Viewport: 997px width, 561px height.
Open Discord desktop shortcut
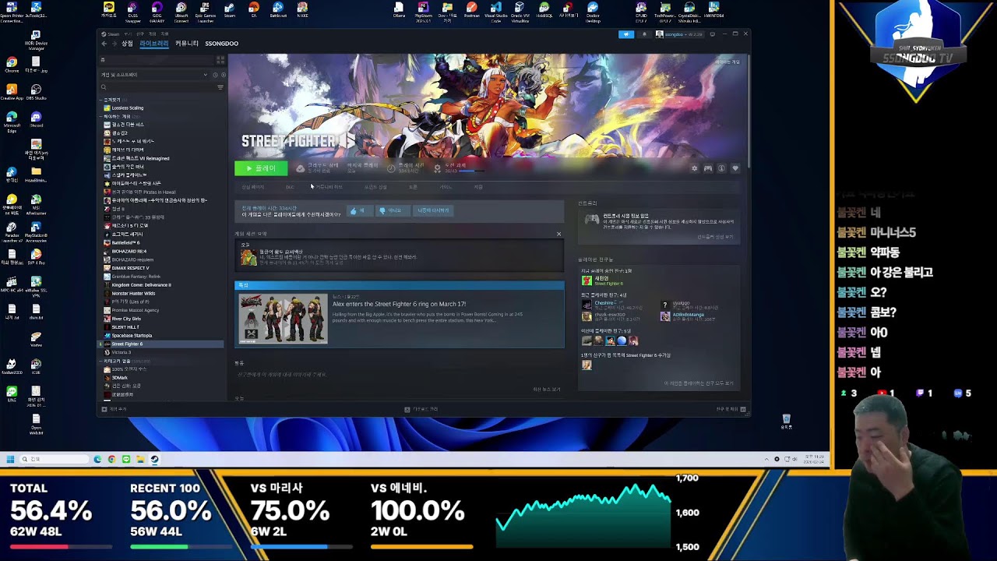click(x=36, y=119)
